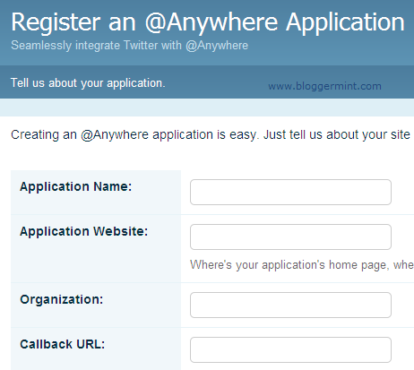Click the word 'Twitter' in the subtitle
The image size is (414, 370).
coord(141,46)
